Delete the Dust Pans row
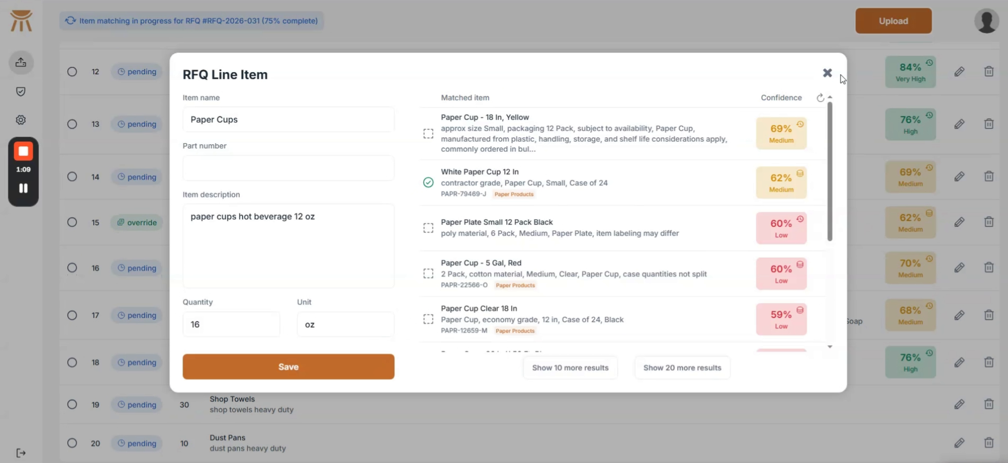This screenshot has height=463, width=1008. 989,443
